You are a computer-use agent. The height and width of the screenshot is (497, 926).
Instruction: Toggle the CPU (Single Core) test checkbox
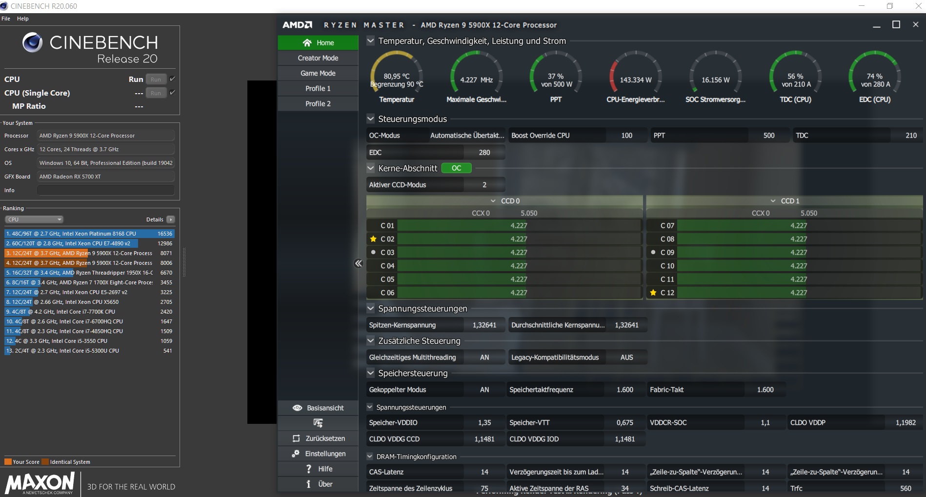click(172, 92)
